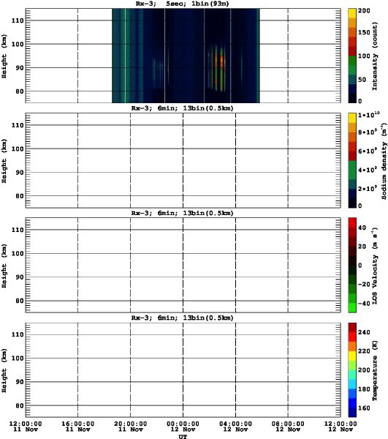The image size is (388, 439).
Task: Click the bright green bottom of LOS Velocity colorbar
Action: click(352, 307)
